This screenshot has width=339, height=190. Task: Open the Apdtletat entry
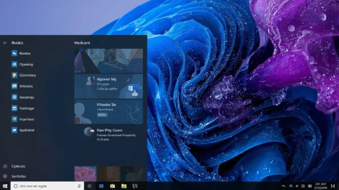coord(27,130)
